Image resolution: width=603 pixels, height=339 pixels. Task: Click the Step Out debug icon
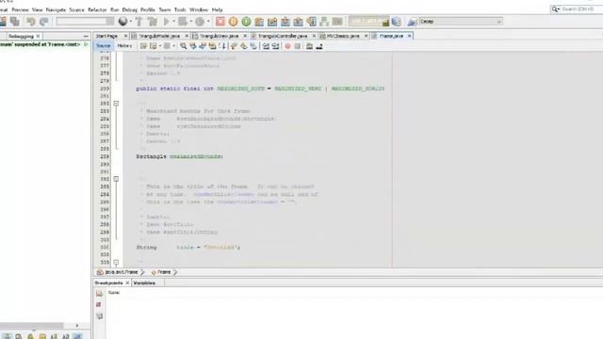[298, 22]
